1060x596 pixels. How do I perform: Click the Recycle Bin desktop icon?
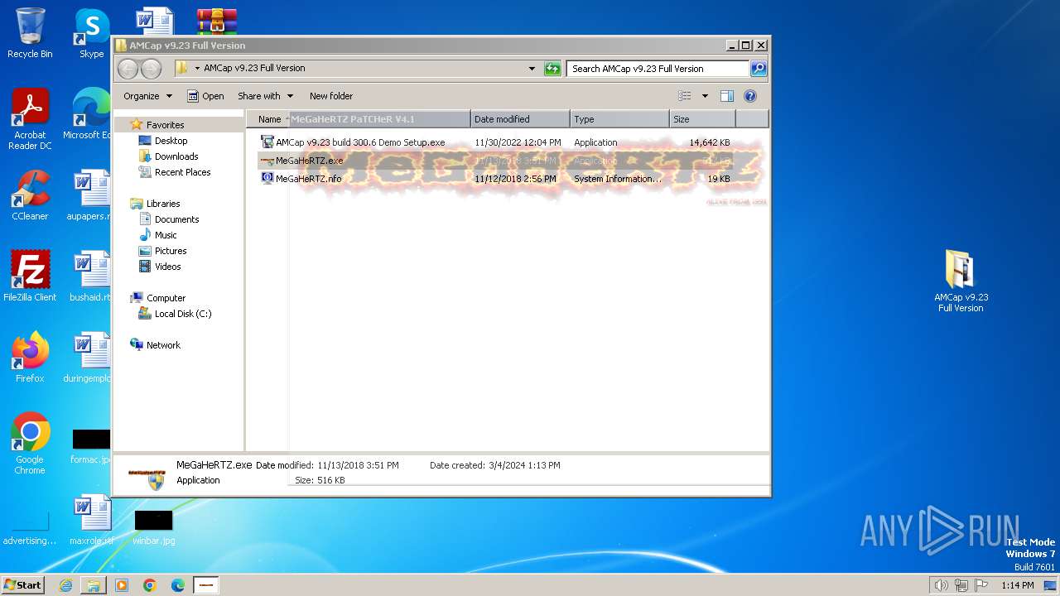pos(30,33)
